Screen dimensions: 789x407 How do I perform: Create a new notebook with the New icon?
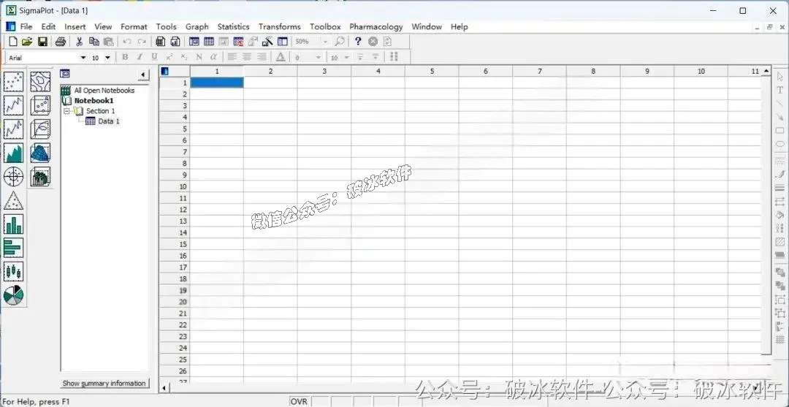click(x=13, y=42)
